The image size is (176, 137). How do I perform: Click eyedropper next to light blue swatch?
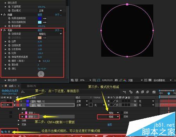point(44,22)
